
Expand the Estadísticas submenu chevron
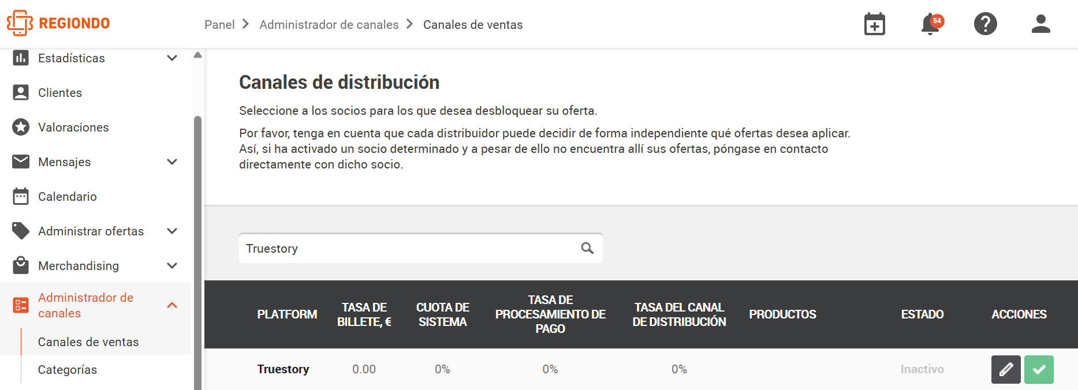(172, 58)
